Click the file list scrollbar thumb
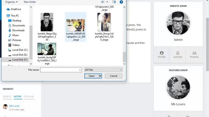 click(124, 57)
